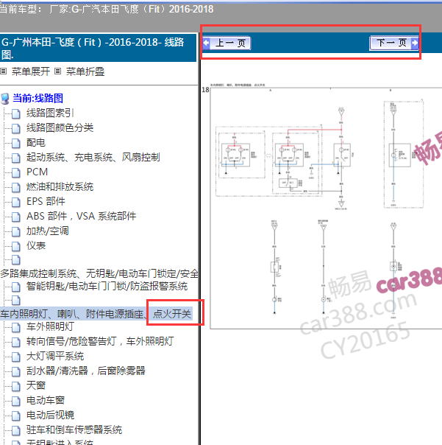Image resolution: width=442 pixels, height=445 pixels.
Task: Click page icon above 车内照明灯 row
Action: (x=16, y=300)
